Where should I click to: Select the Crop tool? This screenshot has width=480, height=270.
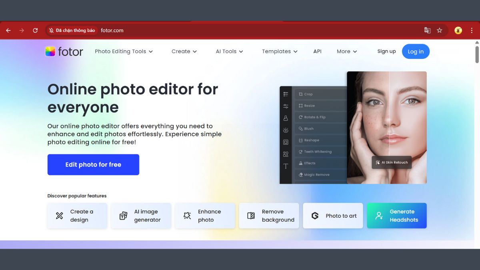point(308,94)
